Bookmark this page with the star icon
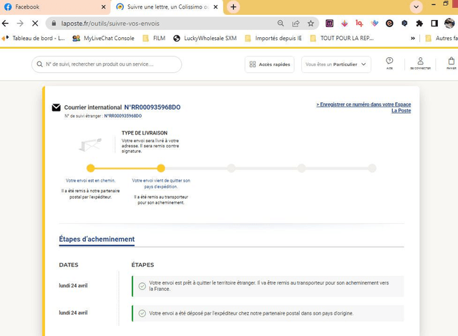This screenshot has width=458, height=336. pyautogui.click(x=311, y=23)
